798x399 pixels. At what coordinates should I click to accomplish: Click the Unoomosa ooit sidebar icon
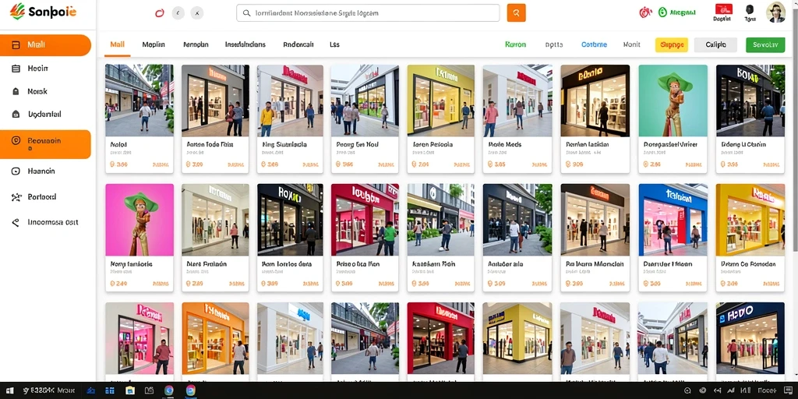tap(16, 222)
